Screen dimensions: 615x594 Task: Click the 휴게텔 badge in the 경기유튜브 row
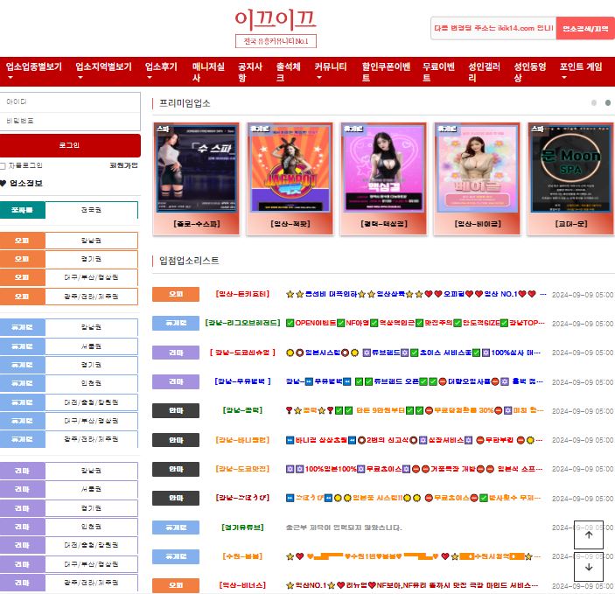click(176, 528)
